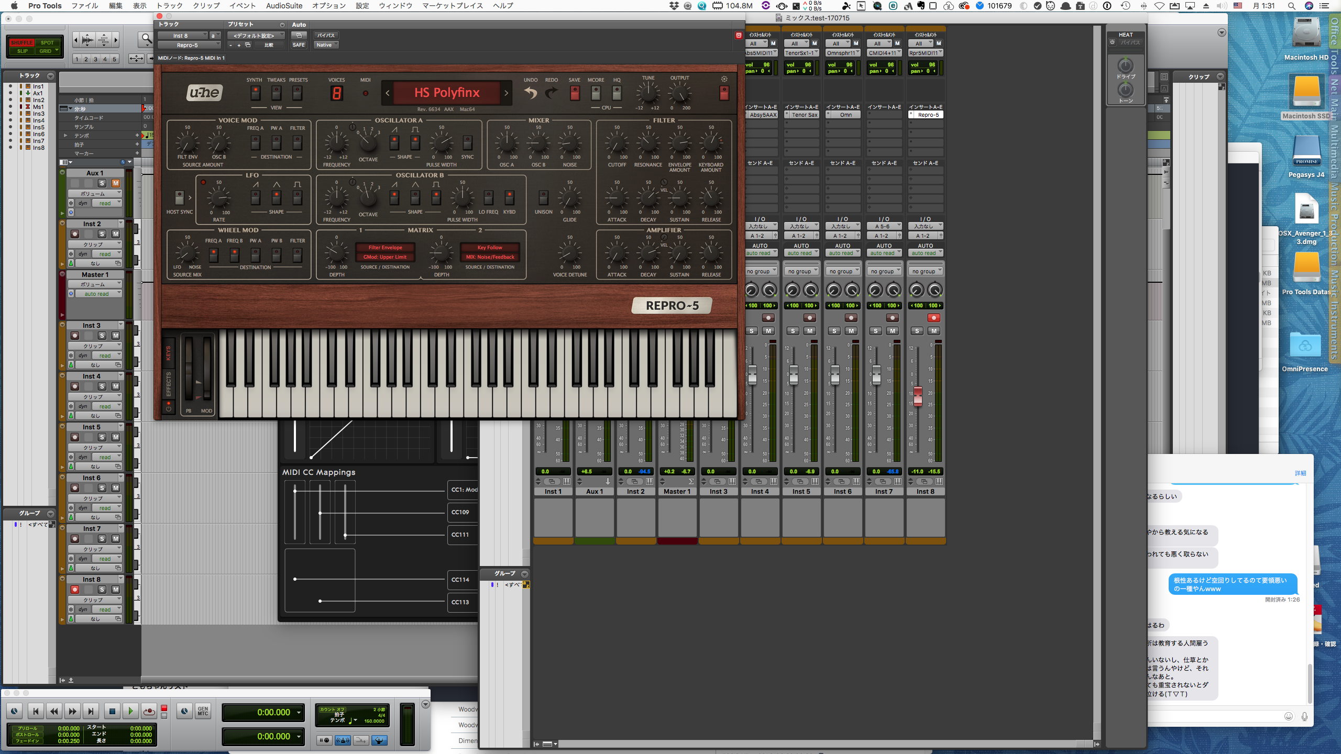
Task: Solo the Inst 2 track
Action: pyautogui.click(x=102, y=234)
